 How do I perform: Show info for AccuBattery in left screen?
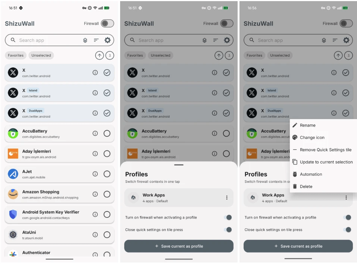coord(95,133)
